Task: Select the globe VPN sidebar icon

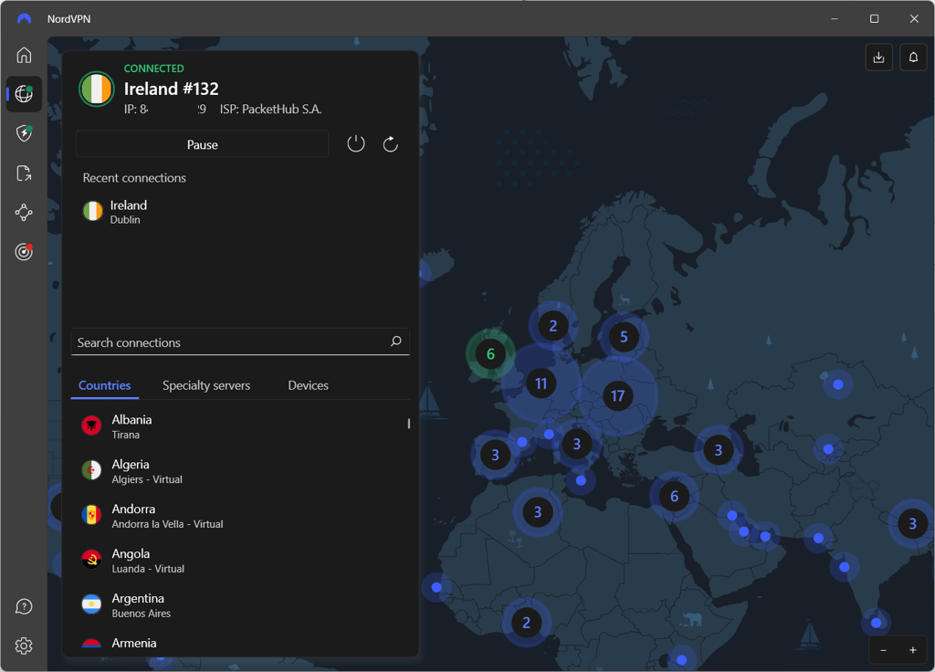Action: (x=24, y=94)
